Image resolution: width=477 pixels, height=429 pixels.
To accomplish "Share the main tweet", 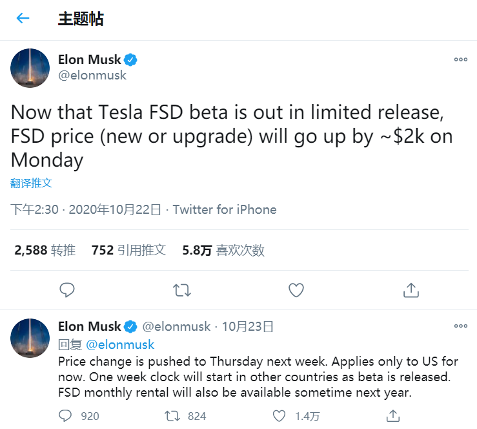I will [x=411, y=290].
